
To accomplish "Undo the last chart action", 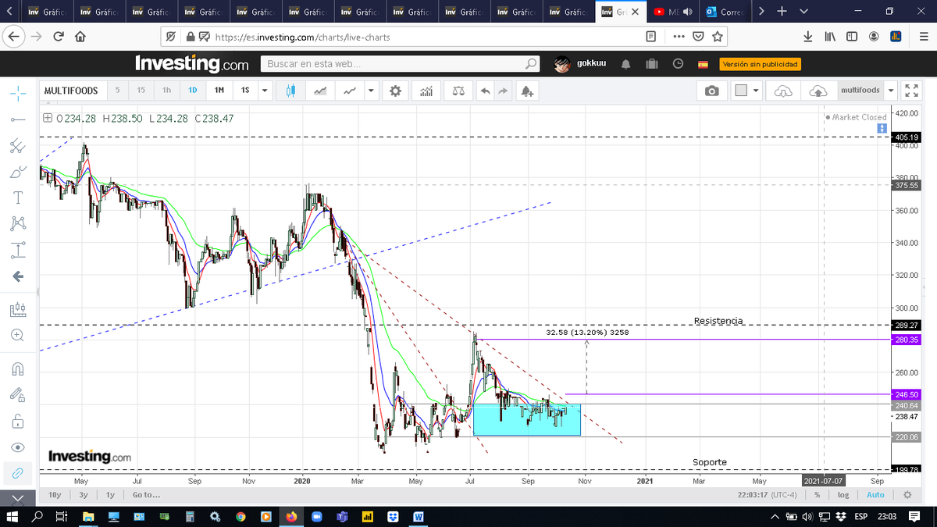I will click(485, 91).
